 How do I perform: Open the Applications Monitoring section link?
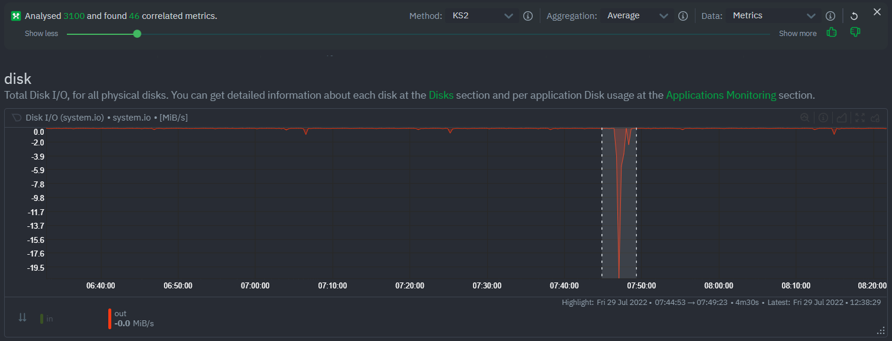(721, 95)
